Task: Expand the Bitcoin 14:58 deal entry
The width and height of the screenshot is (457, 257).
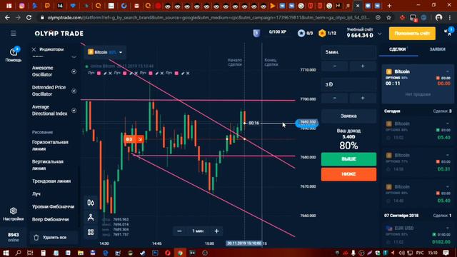Action: click(x=448, y=156)
